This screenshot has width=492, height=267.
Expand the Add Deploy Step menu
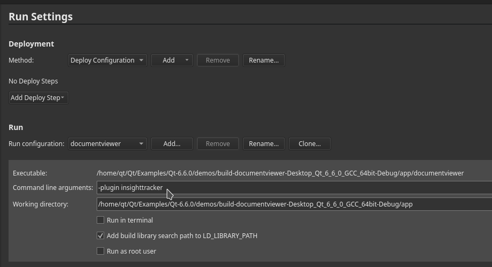pyautogui.click(x=38, y=98)
